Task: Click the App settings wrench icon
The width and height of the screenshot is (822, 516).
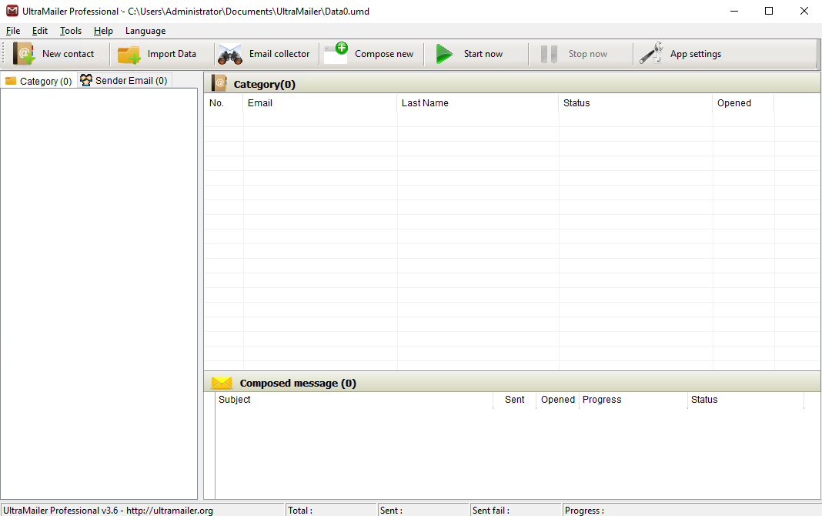Action: 651,53
